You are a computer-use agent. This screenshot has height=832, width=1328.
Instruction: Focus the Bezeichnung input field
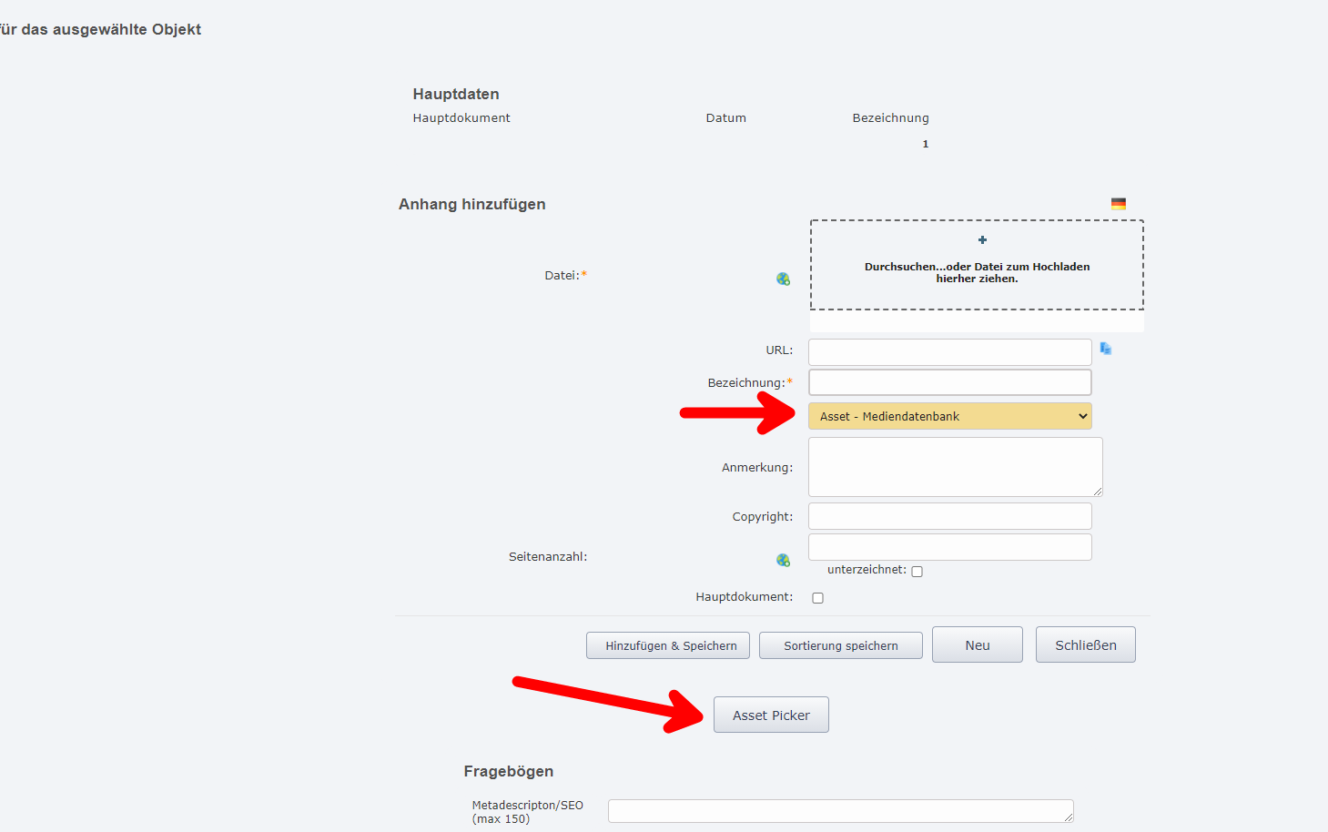(949, 382)
